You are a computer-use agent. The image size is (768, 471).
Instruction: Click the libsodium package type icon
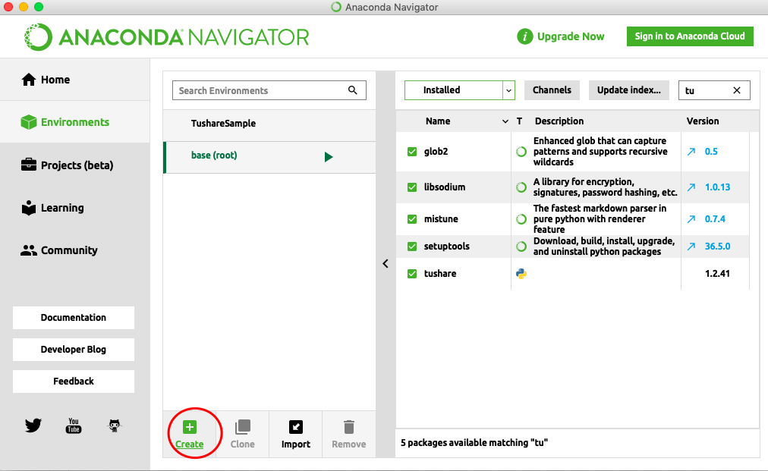coord(521,187)
